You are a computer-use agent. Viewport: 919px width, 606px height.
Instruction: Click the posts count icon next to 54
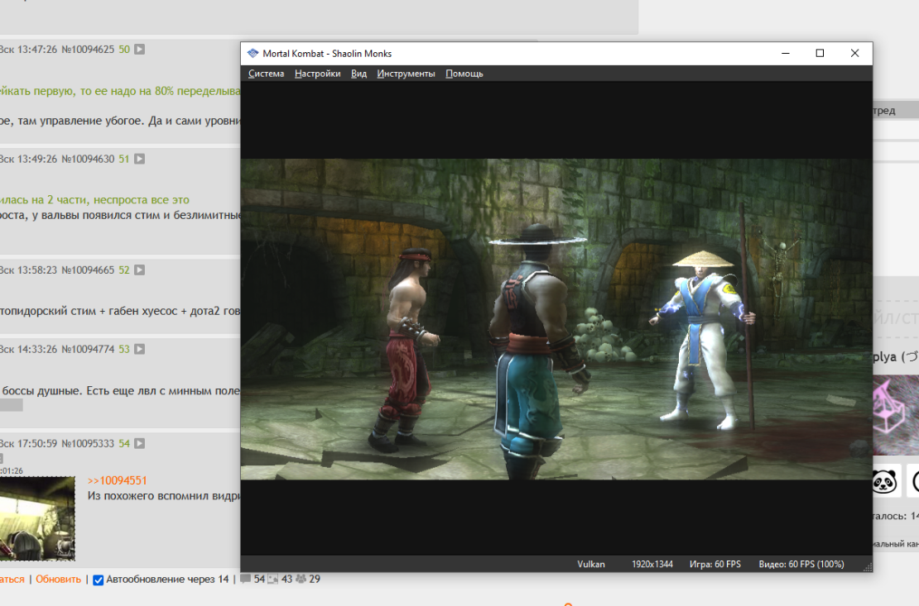click(246, 579)
